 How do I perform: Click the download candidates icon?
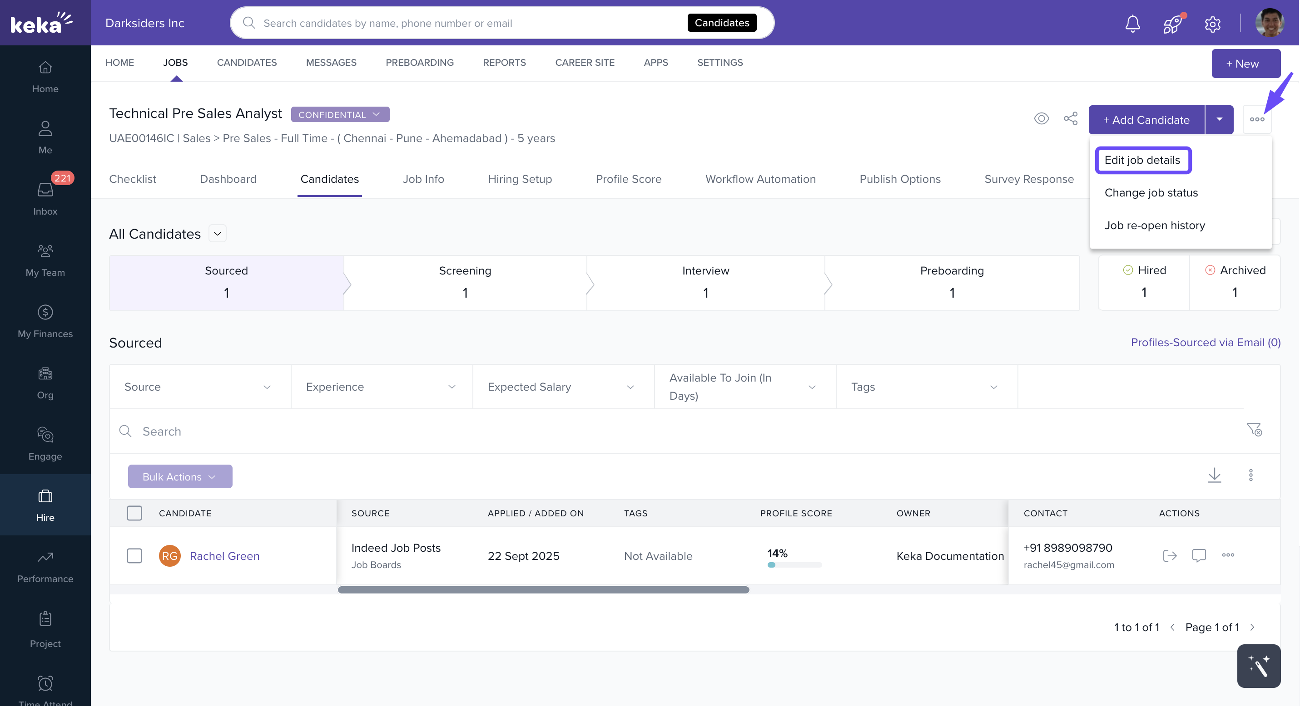1214,475
